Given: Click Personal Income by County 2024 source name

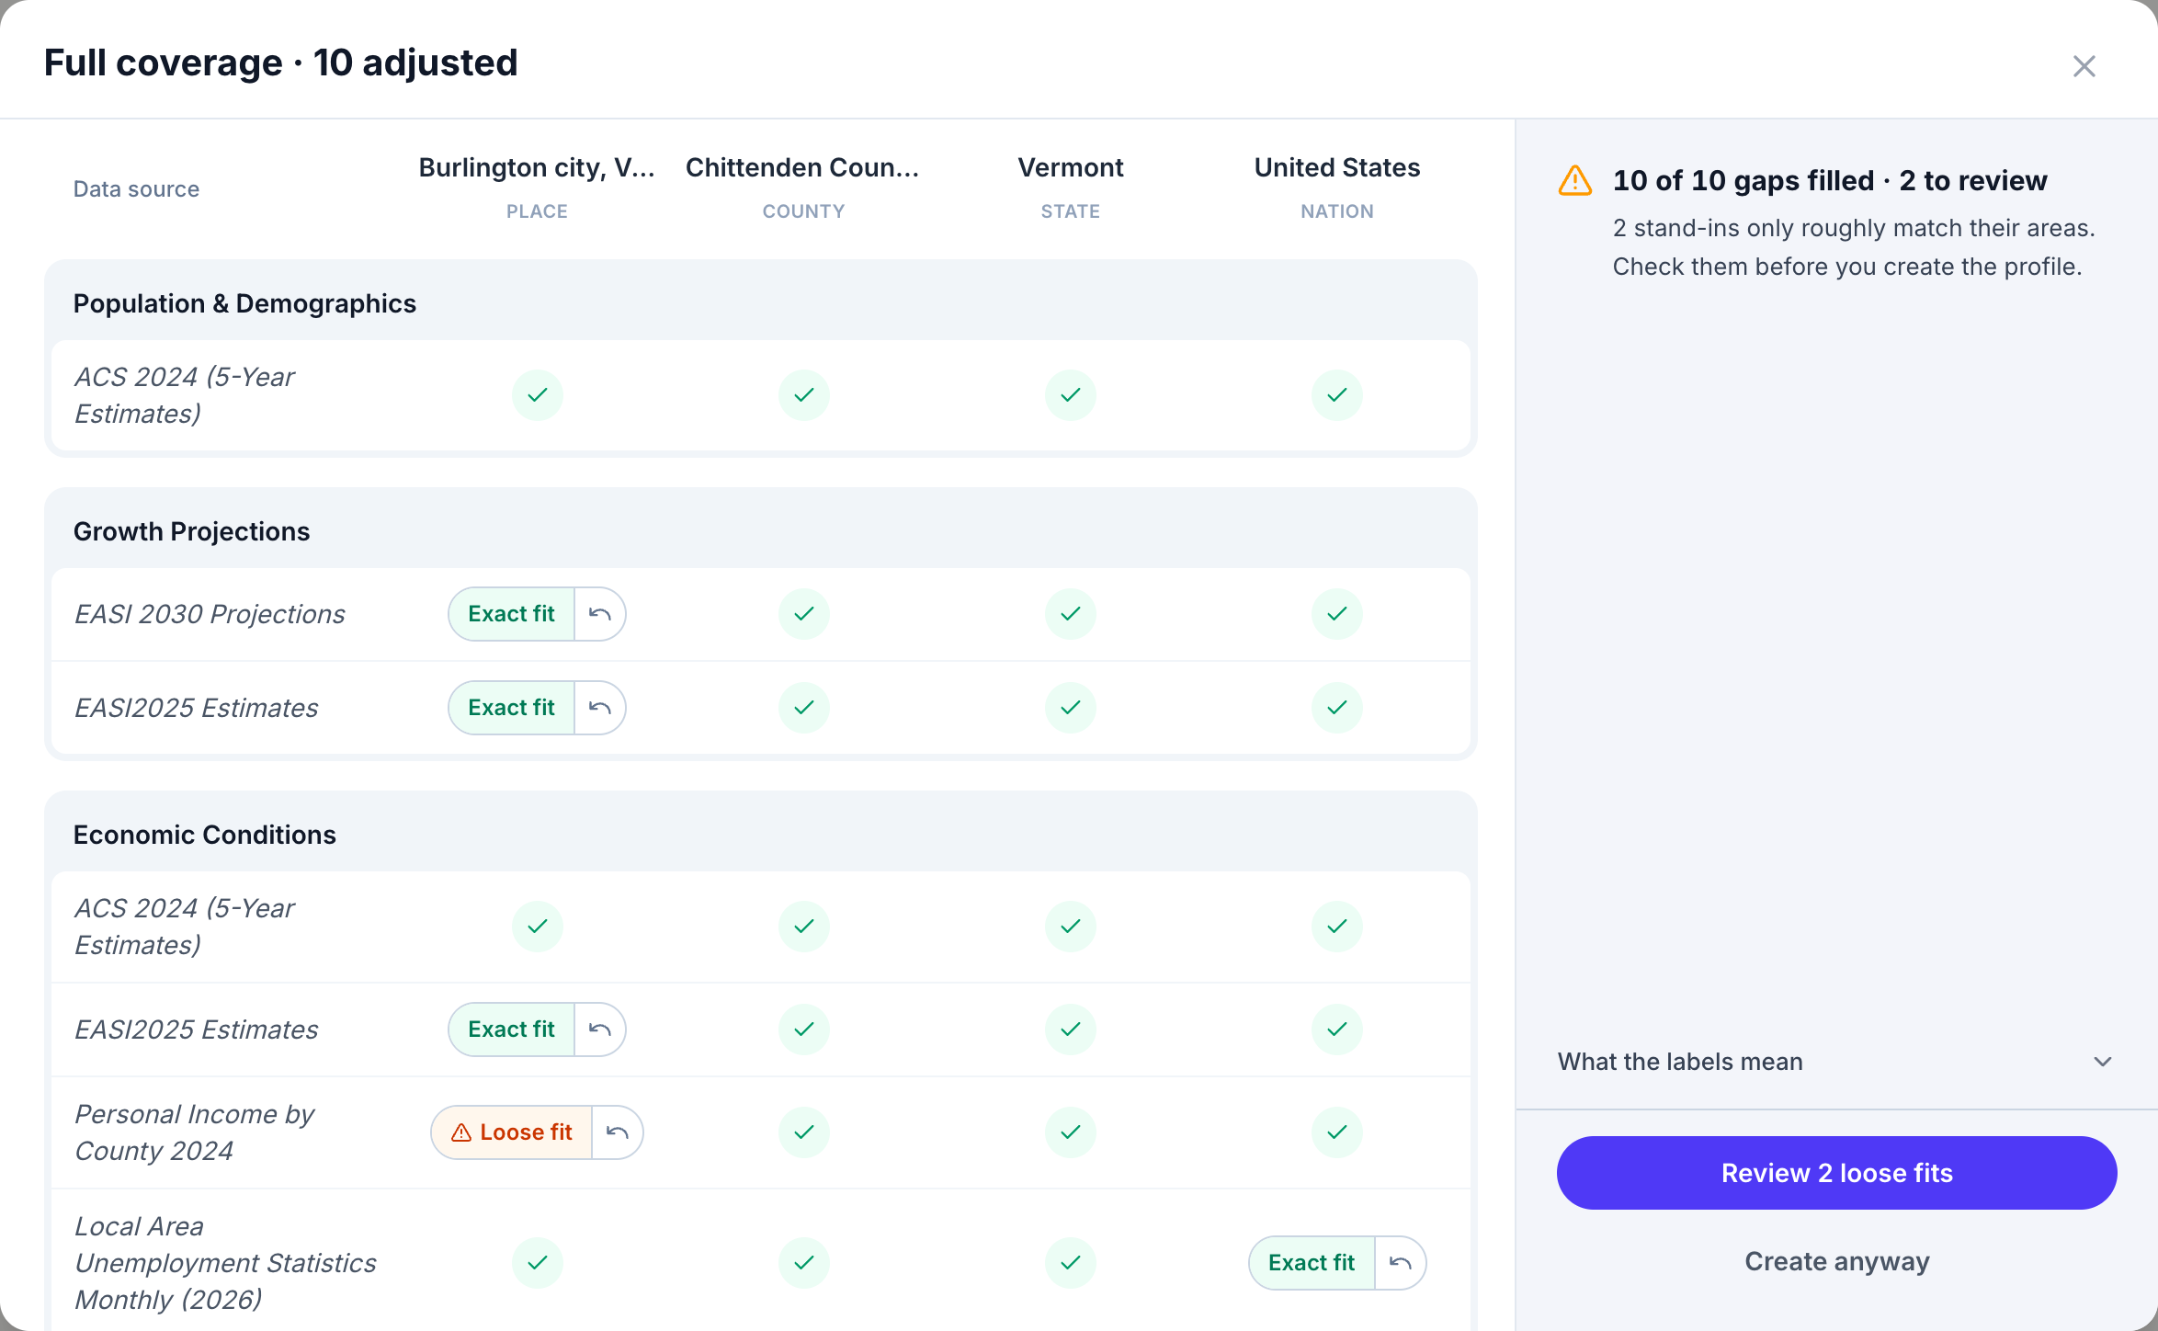Looking at the screenshot, I should click(194, 1132).
